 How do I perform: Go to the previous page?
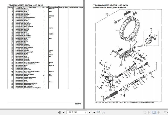pyautogui.click(x=64, y=112)
